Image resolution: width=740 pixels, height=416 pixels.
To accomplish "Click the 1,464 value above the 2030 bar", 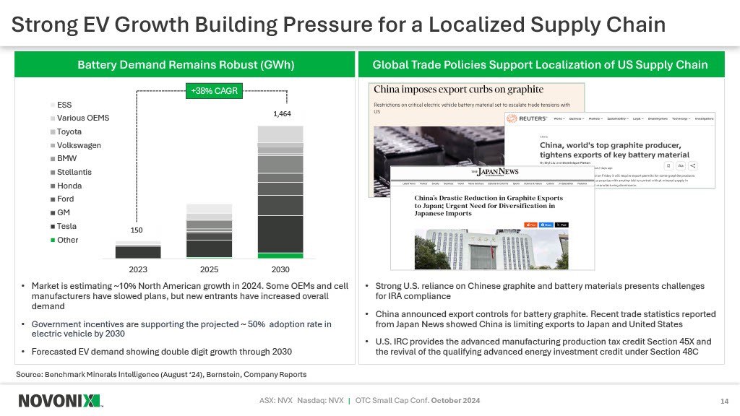I will tap(283, 113).
